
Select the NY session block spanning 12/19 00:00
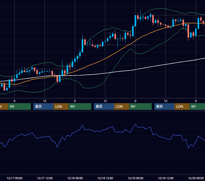pyautogui.click(x=140, y=106)
